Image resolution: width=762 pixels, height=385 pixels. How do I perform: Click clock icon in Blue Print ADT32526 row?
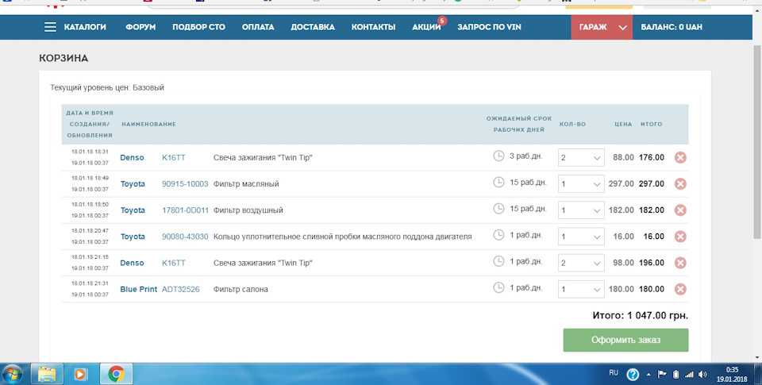tap(498, 287)
